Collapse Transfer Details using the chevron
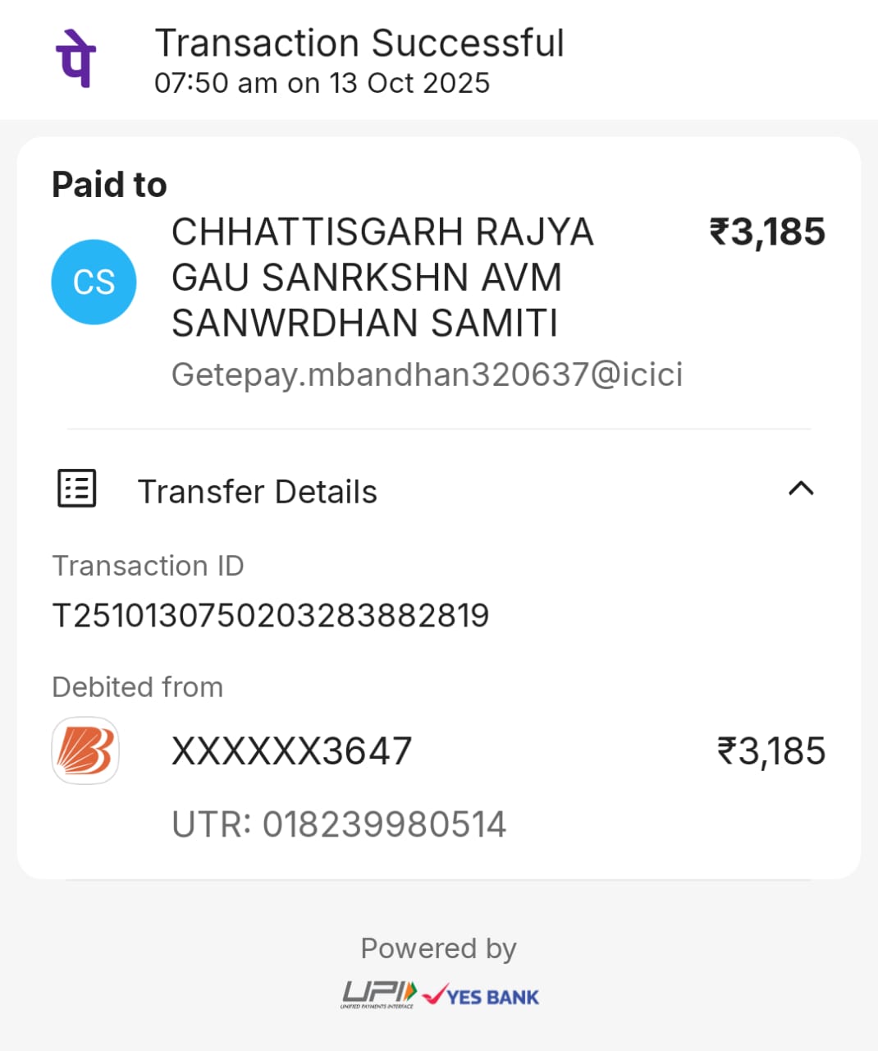This screenshot has width=878, height=1051. coord(800,489)
